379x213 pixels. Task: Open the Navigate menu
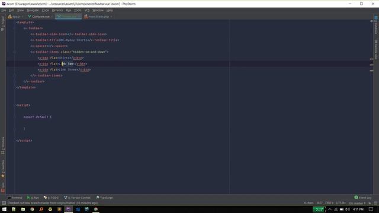coord(33,11)
